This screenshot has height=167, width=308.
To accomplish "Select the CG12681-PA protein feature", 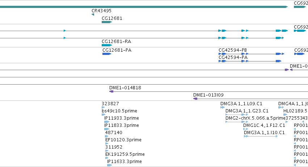I will click(107, 54).
